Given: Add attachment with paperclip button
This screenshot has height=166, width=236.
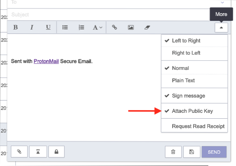Looking at the screenshot, I should coord(19,151).
